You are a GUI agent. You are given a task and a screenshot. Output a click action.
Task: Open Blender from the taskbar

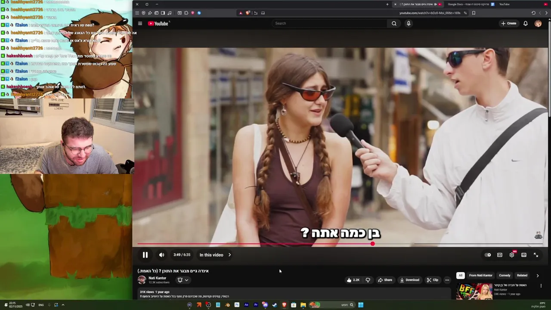(x=227, y=305)
